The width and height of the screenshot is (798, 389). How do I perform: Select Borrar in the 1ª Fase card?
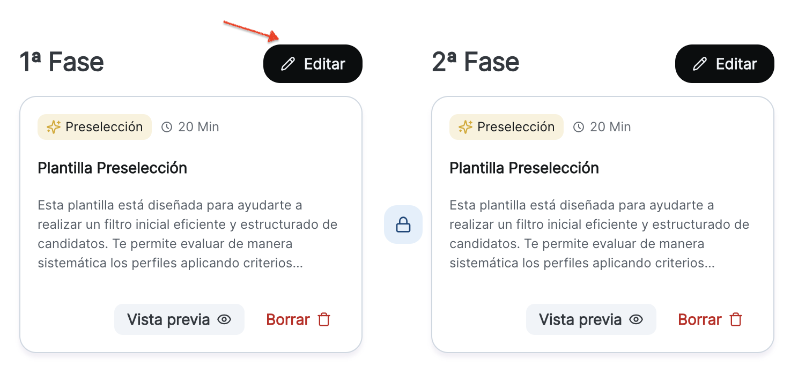click(x=289, y=320)
